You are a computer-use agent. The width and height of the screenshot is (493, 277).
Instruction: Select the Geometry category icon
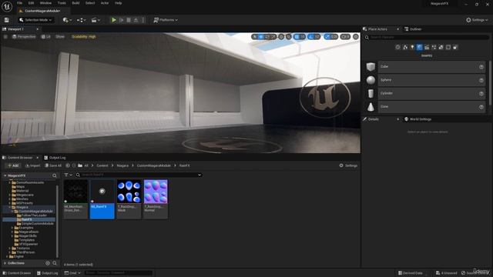441,47
